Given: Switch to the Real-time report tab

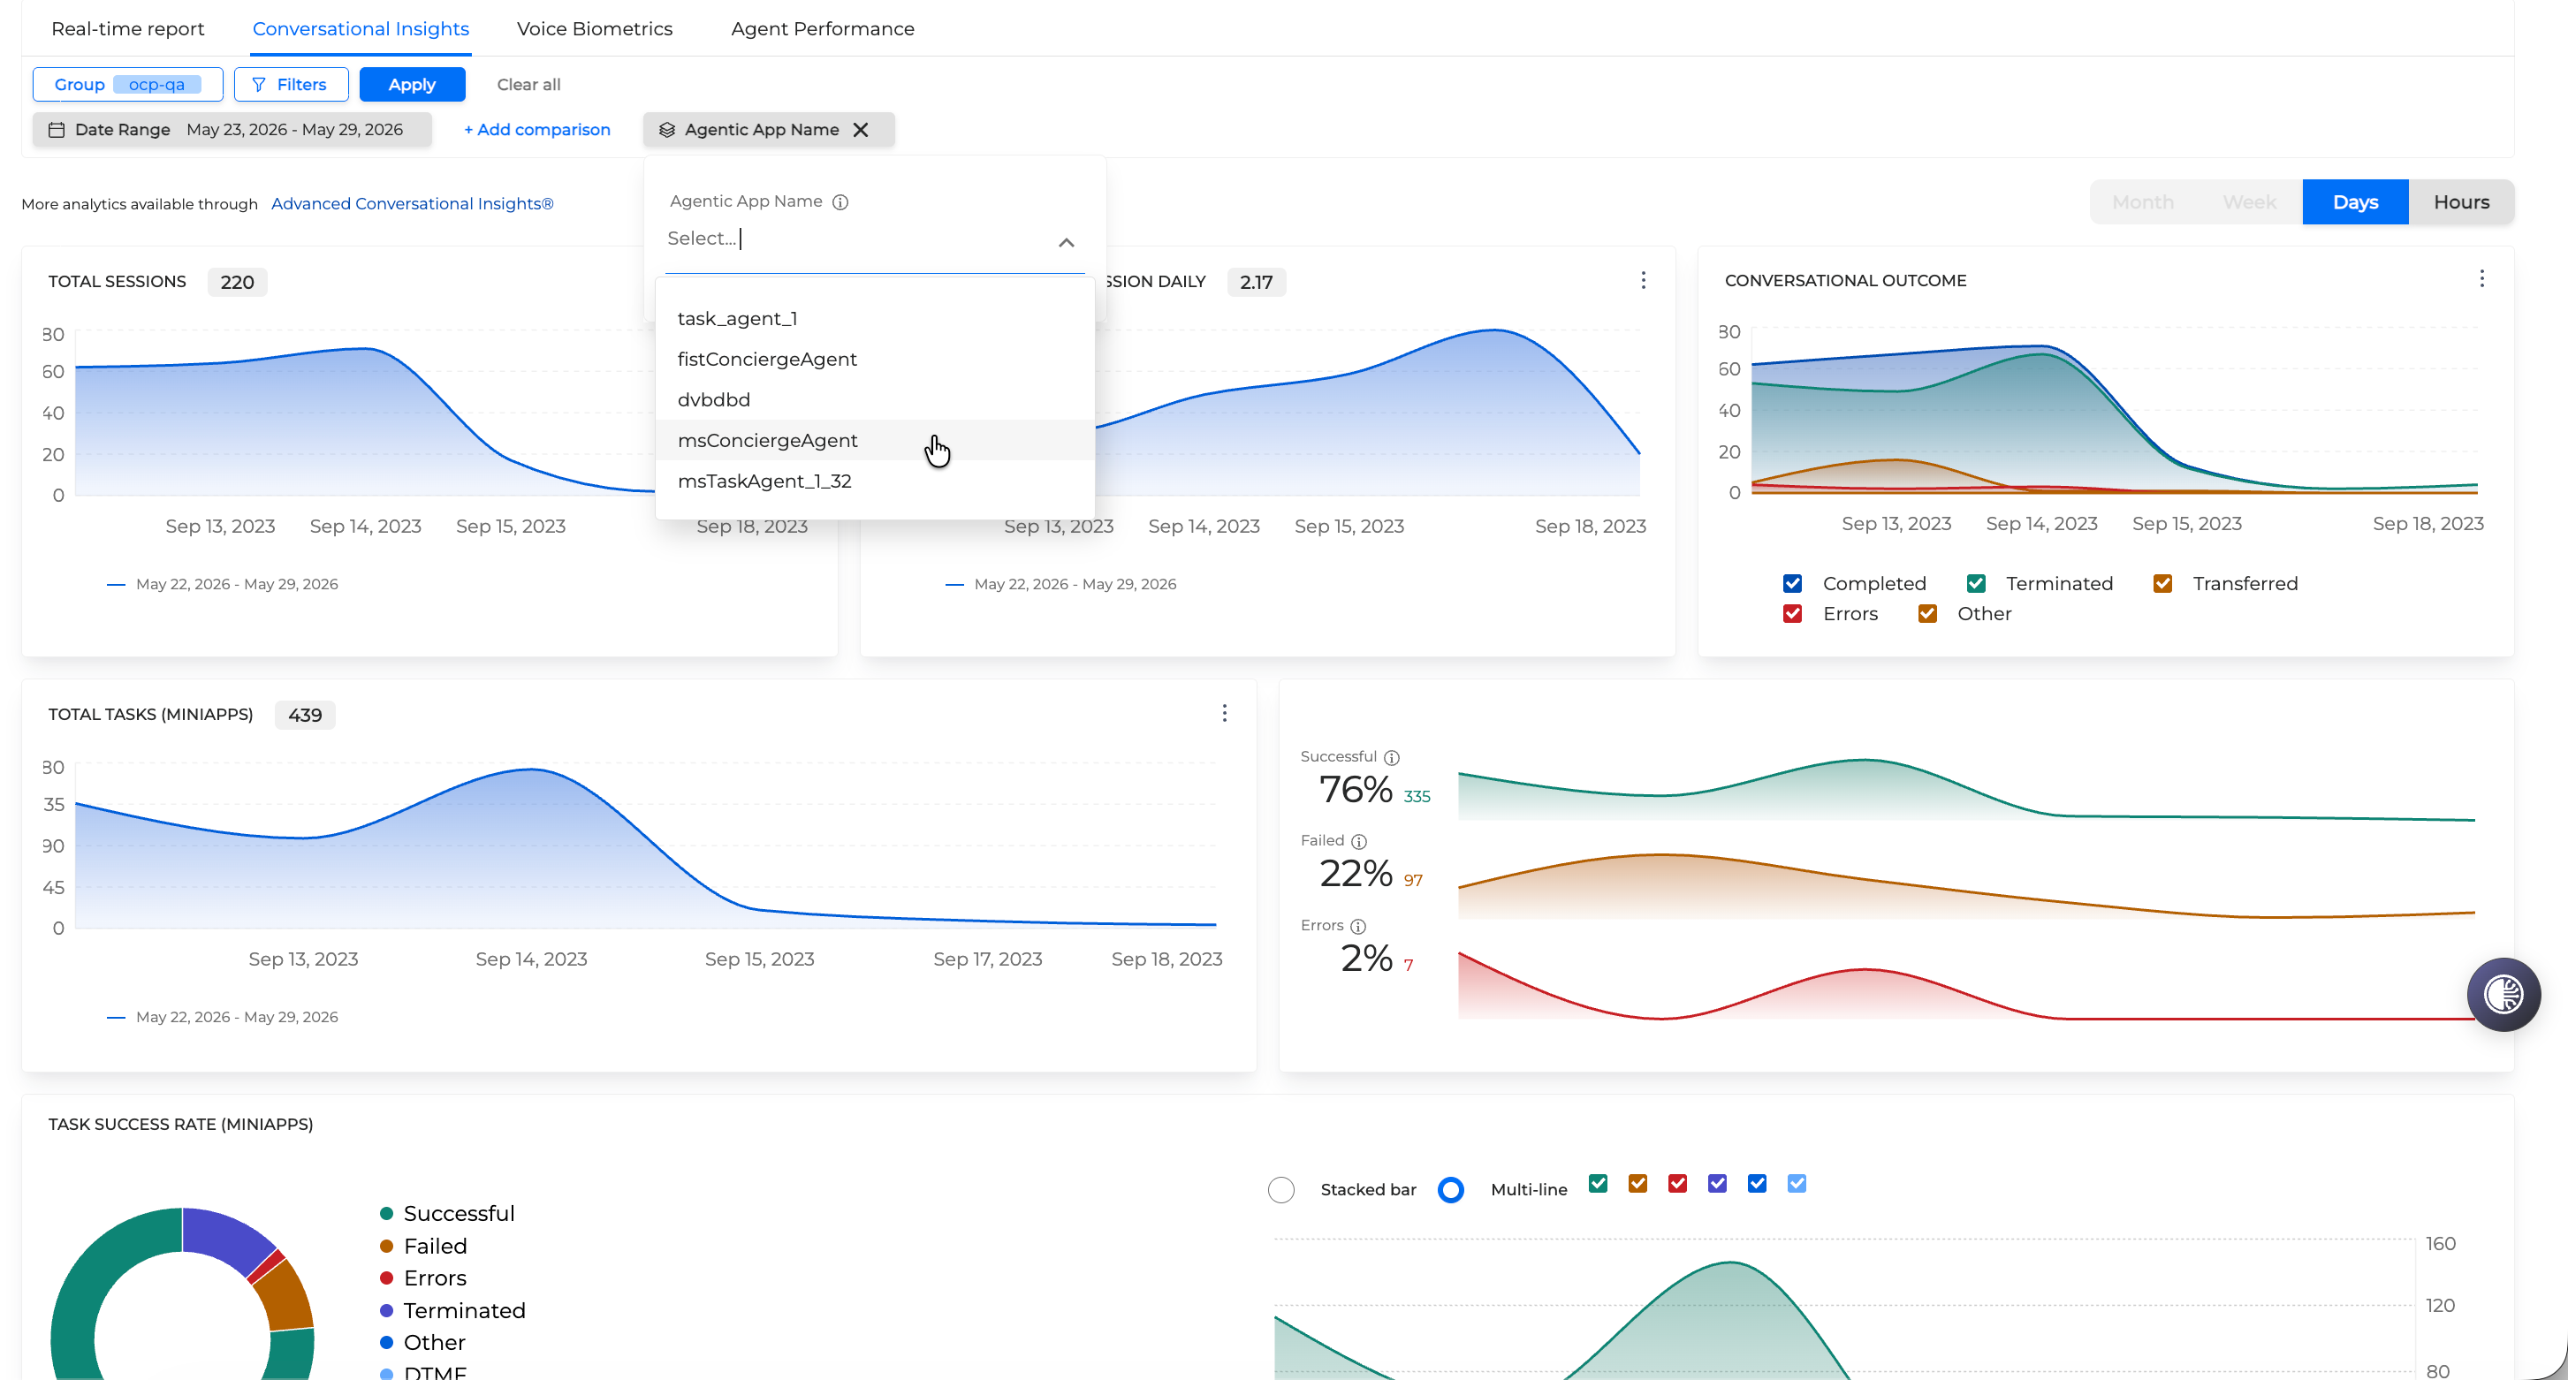Looking at the screenshot, I should (x=127, y=29).
